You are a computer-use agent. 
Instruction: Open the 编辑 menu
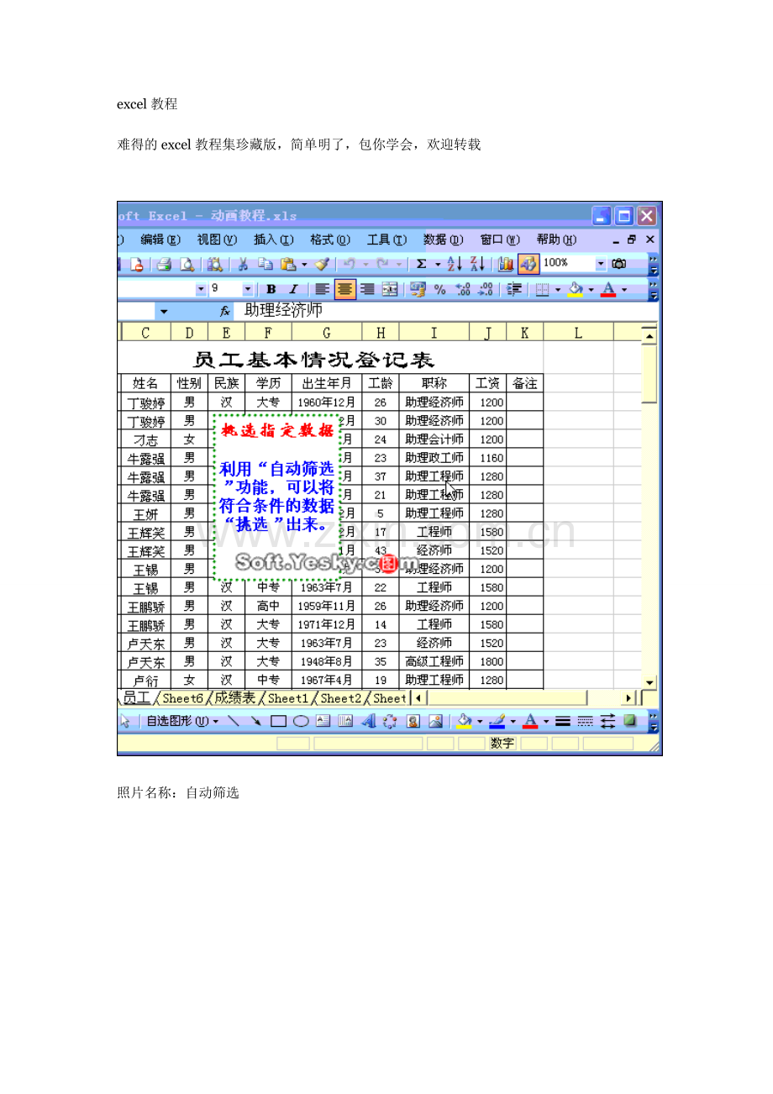160,239
